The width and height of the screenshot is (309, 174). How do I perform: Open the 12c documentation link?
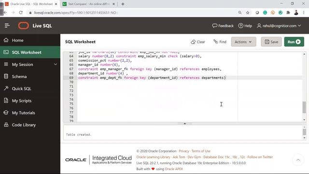(242, 157)
